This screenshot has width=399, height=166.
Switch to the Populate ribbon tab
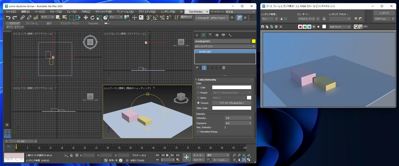click(x=93, y=23)
